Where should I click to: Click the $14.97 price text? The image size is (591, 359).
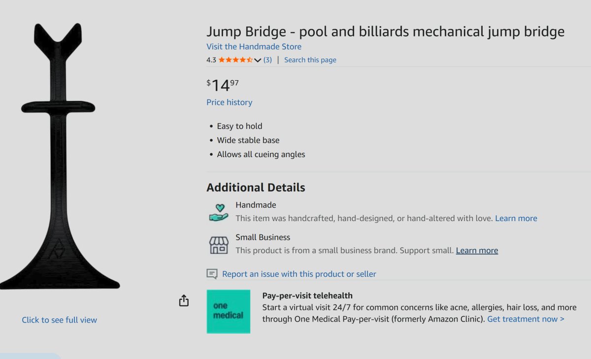tap(222, 84)
